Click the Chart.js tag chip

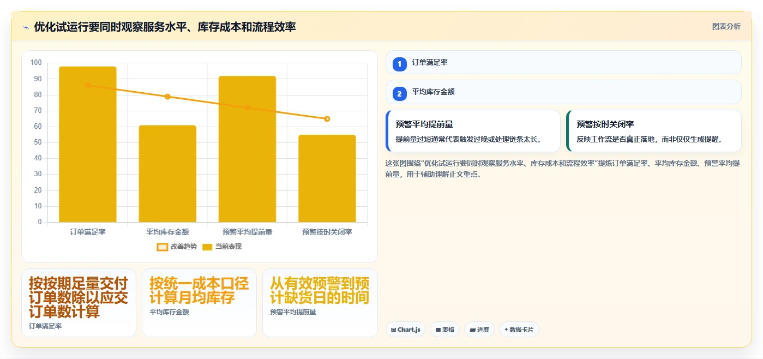(405, 330)
